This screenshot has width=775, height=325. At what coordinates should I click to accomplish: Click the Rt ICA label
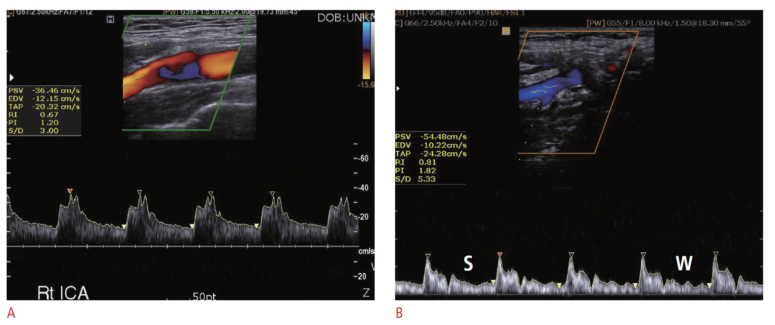point(63,293)
